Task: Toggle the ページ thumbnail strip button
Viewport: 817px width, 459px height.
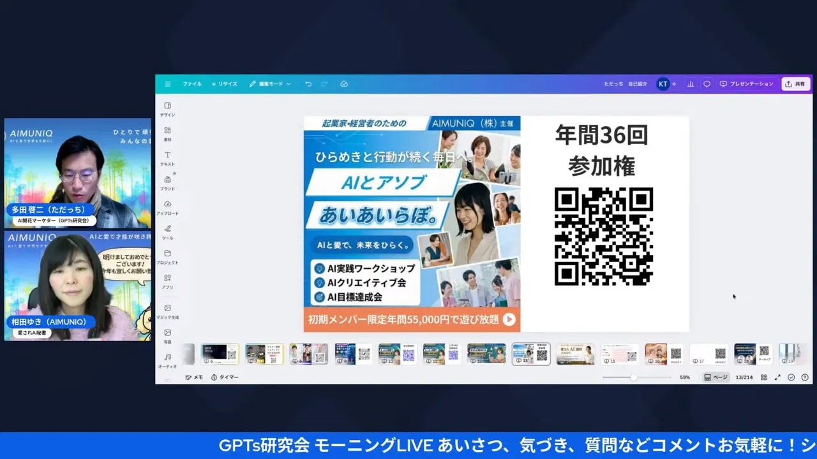Action: point(716,377)
